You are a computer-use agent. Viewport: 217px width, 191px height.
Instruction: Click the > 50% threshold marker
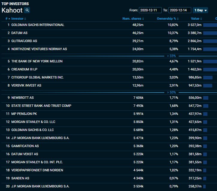[171, 92]
